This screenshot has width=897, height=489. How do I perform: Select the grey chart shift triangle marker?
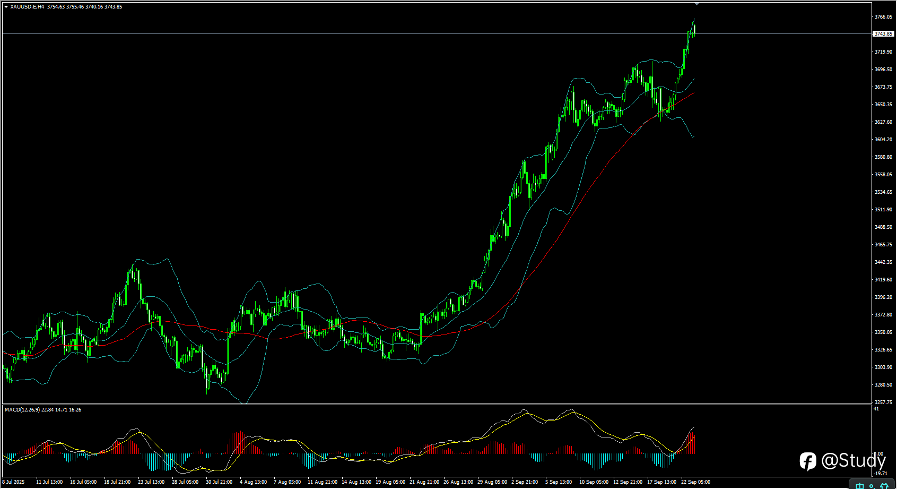pos(696,4)
